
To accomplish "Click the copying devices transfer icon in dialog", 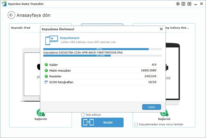I will (x=51, y=40).
